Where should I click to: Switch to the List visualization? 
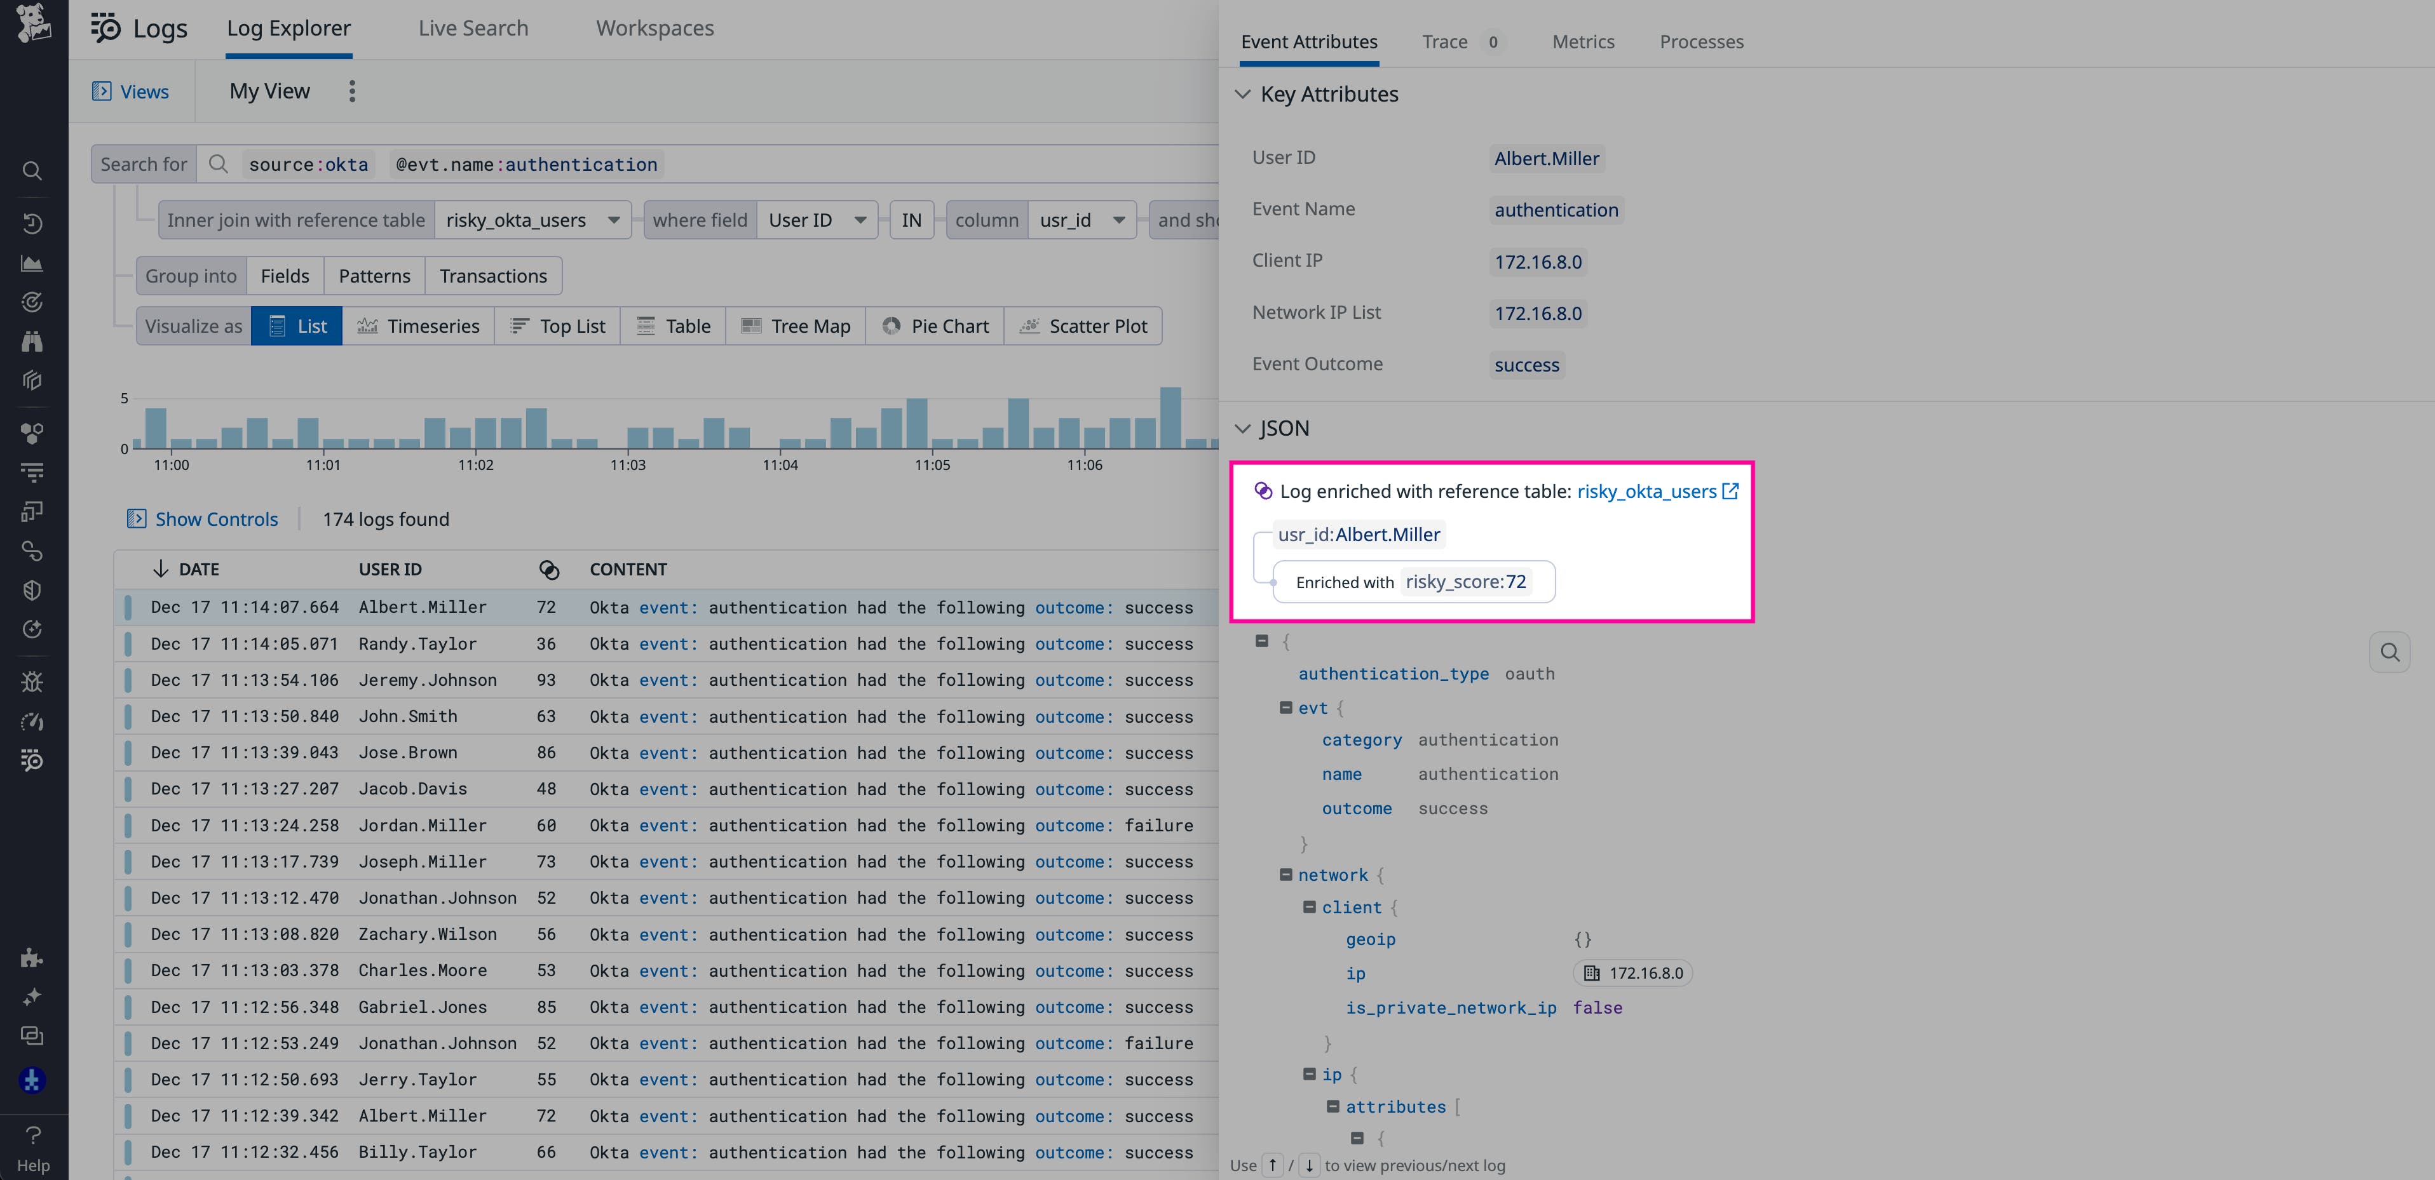click(x=296, y=325)
